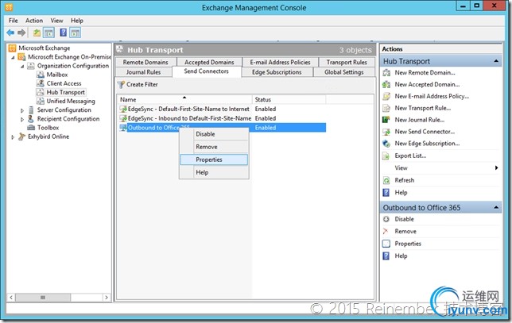Switch to the Transport Rules tab
This screenshot has height=323, width=512.
point(347,62)
